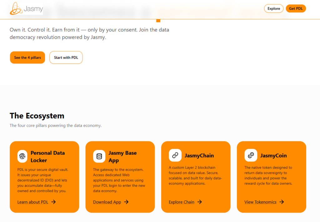This screenshot has width=320, height=222.
Task: Click The native token designed description
Action: tap(268, 175)
